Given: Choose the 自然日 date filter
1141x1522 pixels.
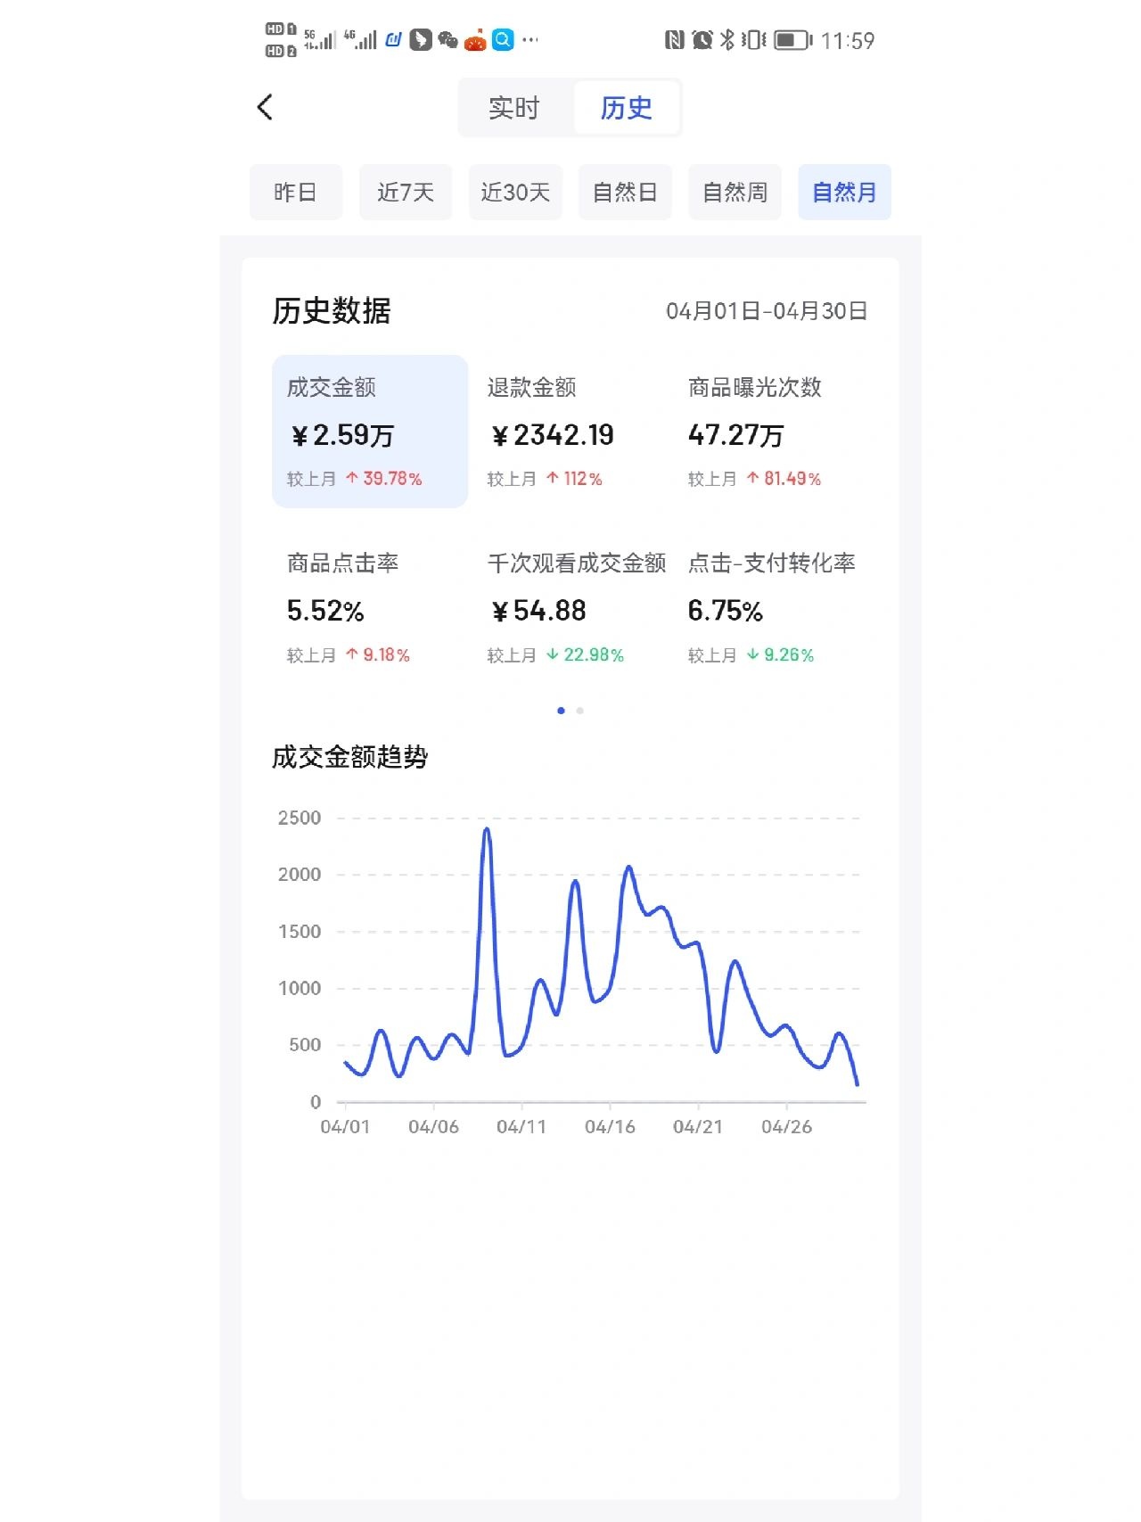Looking at the screenshot, I should pyautogui.click(x=625, y=192).
